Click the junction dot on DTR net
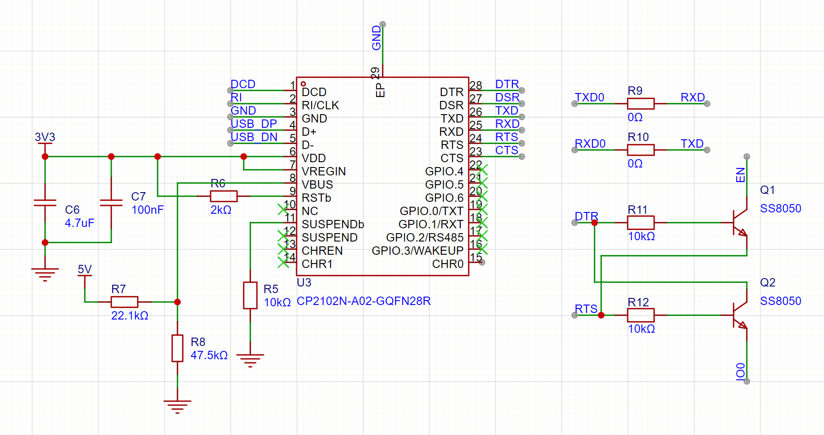824x435 pixels. pos(594,223)
